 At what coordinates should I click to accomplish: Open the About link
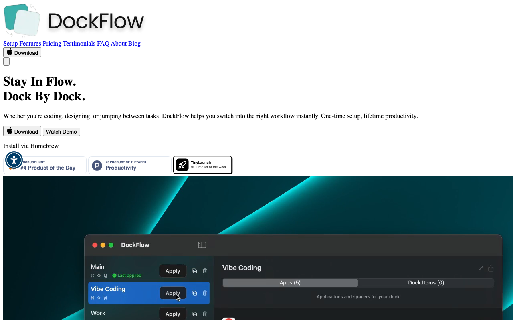click(x=119, y=44)
